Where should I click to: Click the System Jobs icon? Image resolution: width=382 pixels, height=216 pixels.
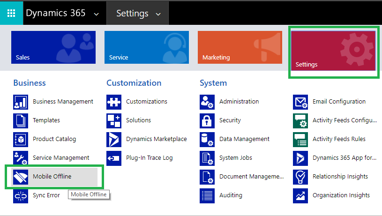click(207, 158)
